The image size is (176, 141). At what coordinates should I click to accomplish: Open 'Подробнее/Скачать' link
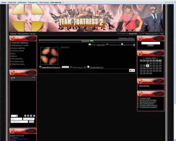[x=51, y=67]
